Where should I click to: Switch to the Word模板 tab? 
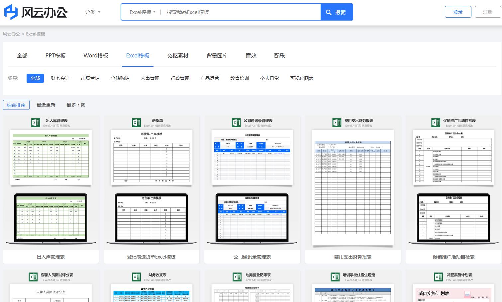click(x=96, y=56)
